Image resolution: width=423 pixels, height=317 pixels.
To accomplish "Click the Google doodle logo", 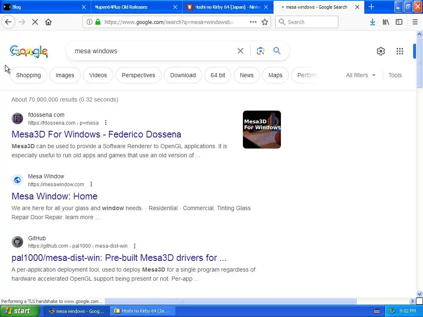I will pyautogui.click(x=29, y=51).
